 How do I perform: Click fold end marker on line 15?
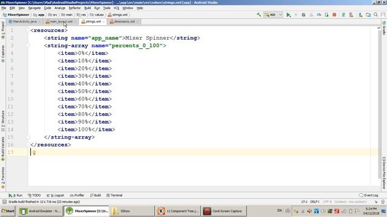pyautogui.click(x=28, y=137)
